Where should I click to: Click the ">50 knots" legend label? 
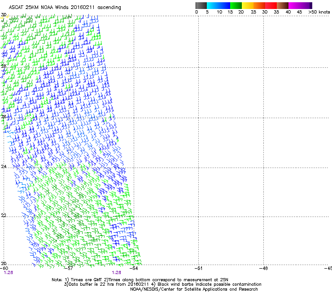point(319,12)
